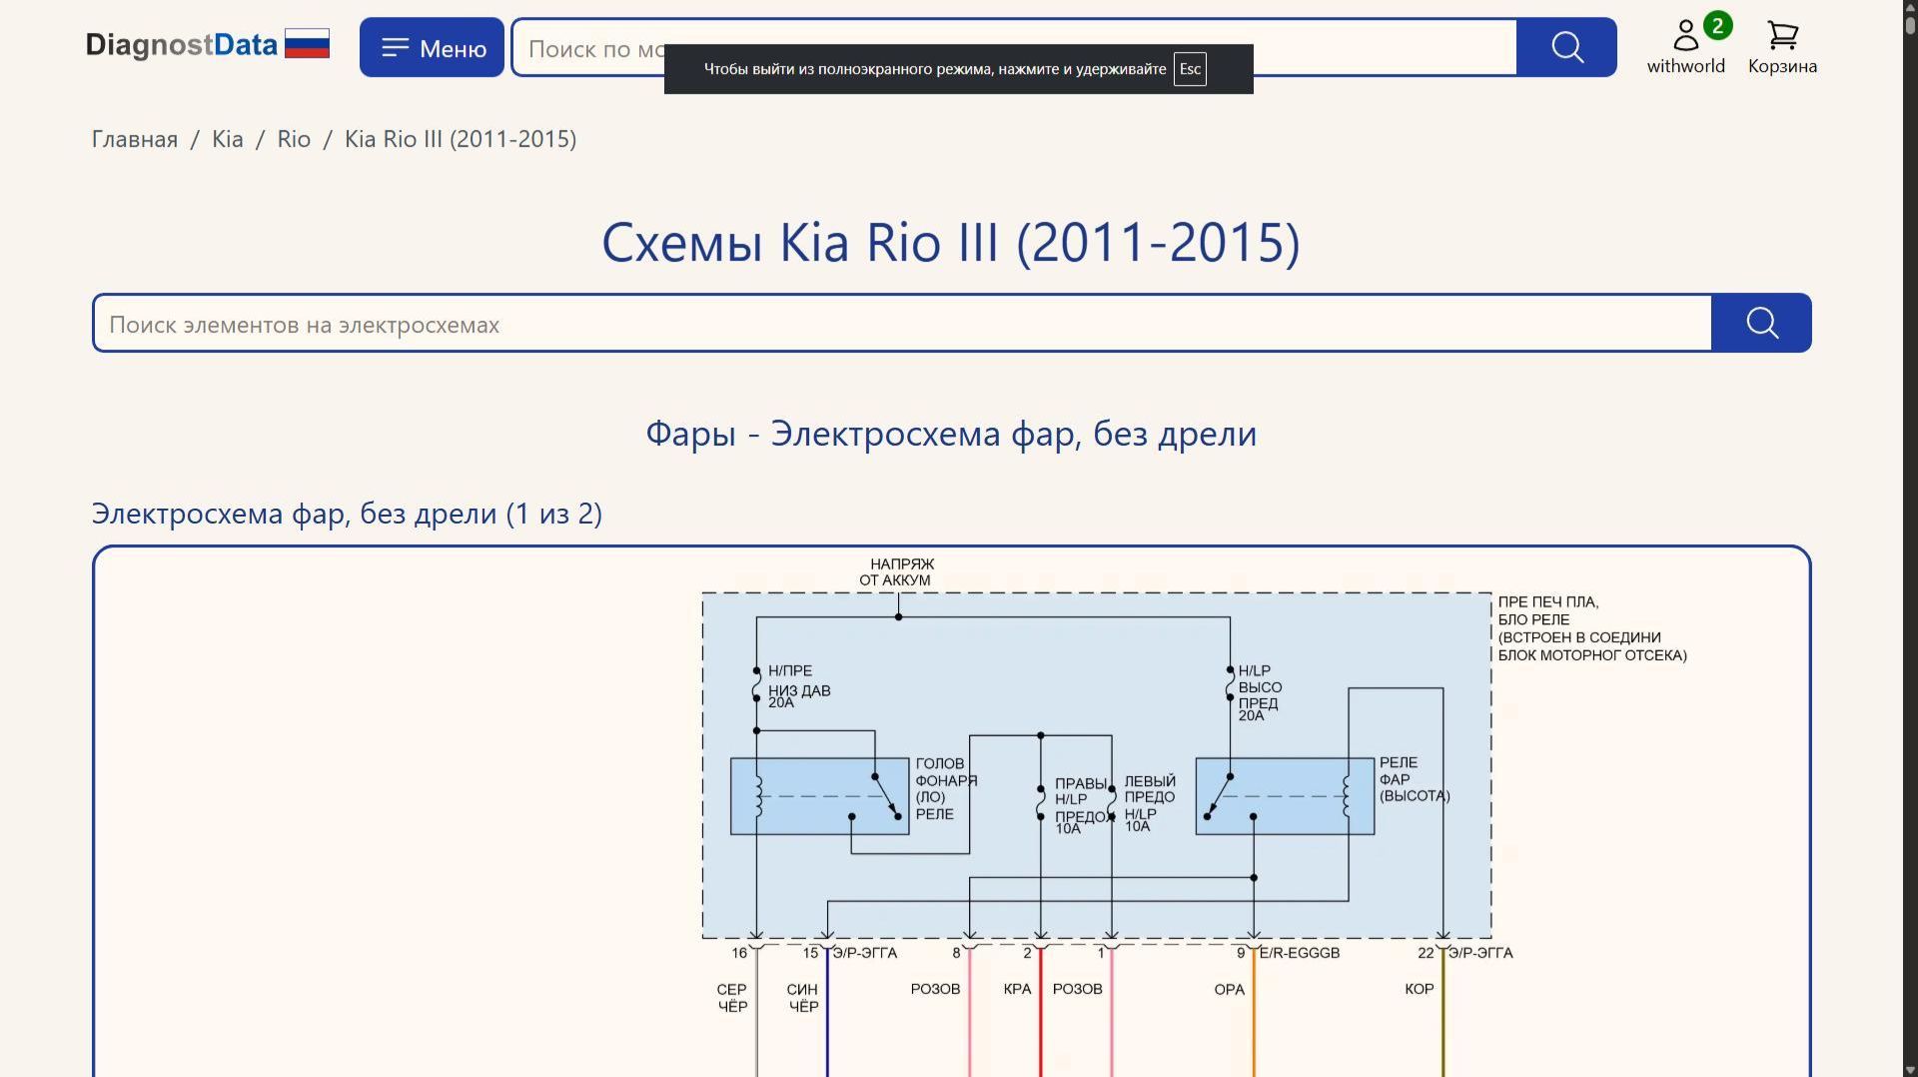The image size is (1918, 1077).
Task: Click the magnifier icon in the schematics search bar
Action: 1761,322
